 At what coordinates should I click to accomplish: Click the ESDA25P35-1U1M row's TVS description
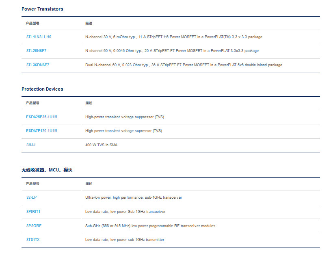125,117
